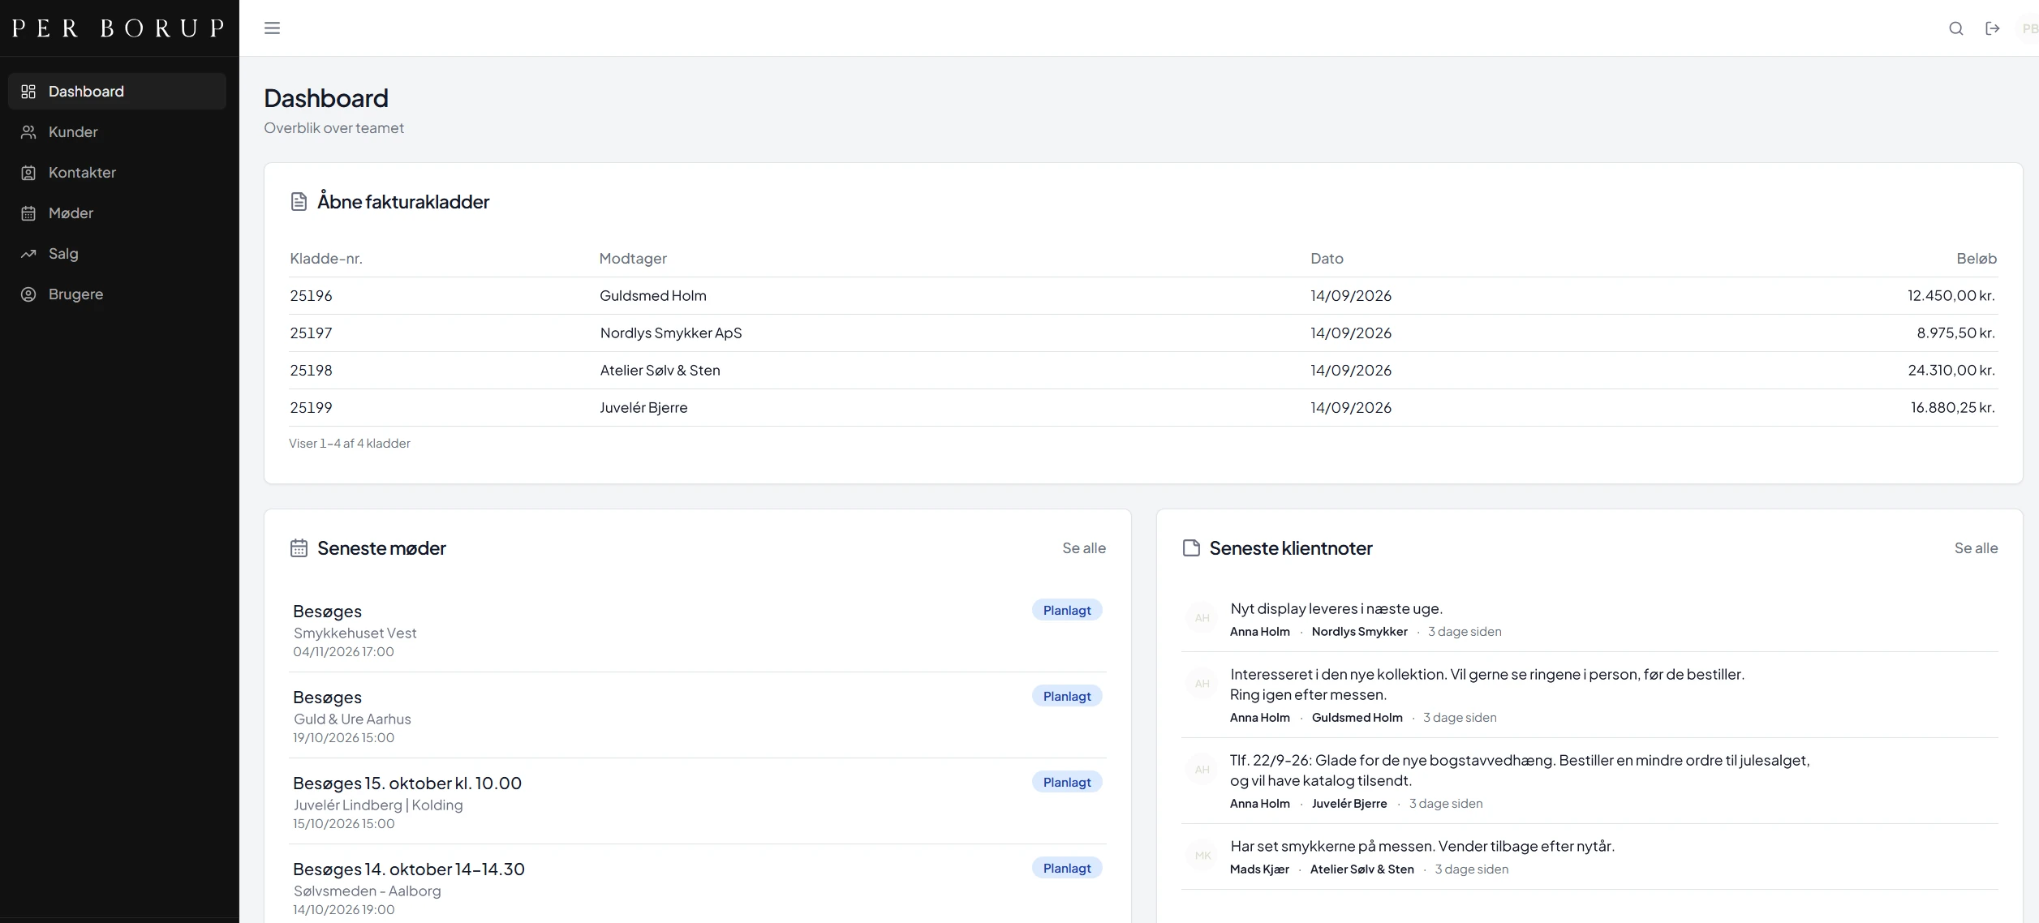The height and width of the screenshot is (923, 2039).
Task: Click the Kontakter contact-card icon
Action: (28, 173)
